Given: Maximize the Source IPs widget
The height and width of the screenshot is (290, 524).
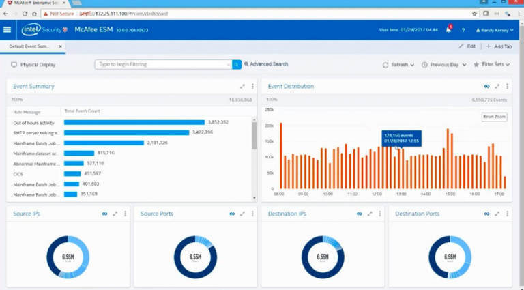Looking at the screenshot, I should (115, 214).
